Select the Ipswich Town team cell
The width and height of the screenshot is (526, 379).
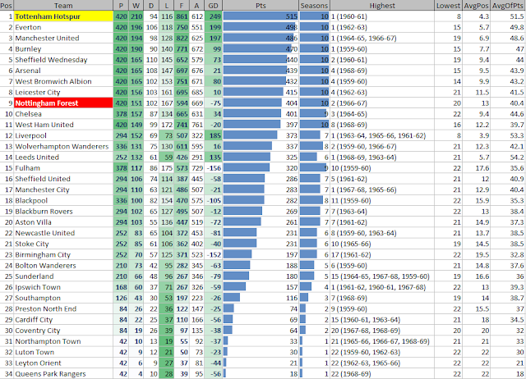(x=63, y=287)
